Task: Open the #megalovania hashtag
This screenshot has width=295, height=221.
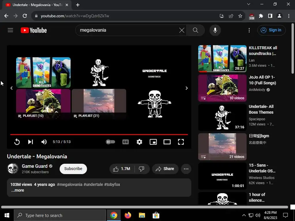Action: pos(70,184)
